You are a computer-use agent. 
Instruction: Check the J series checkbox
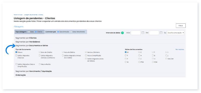click(166, 56)
